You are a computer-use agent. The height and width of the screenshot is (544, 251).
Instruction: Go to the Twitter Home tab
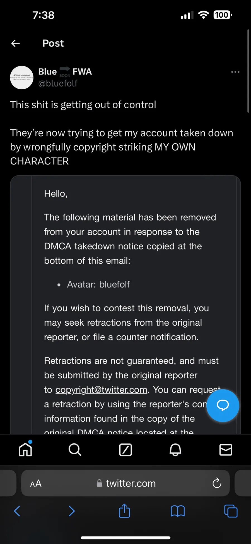pos(25,449)
